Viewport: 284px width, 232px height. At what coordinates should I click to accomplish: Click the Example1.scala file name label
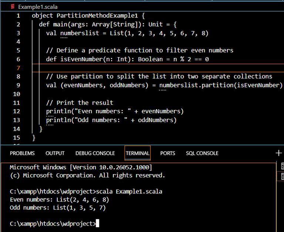(x=38, y=7)
